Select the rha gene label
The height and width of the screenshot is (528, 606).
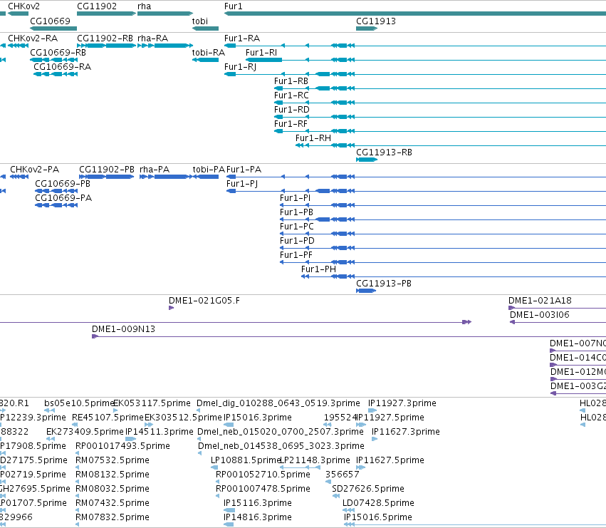coord(144,6)
